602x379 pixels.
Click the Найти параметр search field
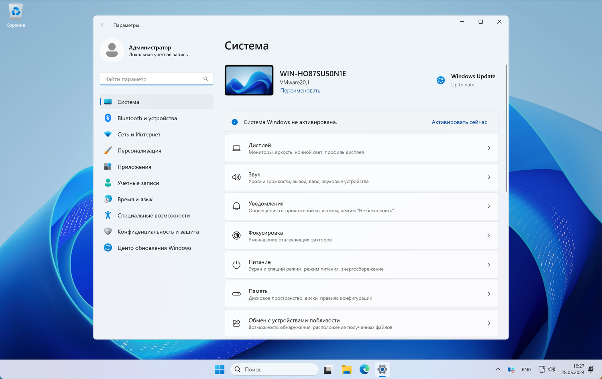[x=153, y=79]
